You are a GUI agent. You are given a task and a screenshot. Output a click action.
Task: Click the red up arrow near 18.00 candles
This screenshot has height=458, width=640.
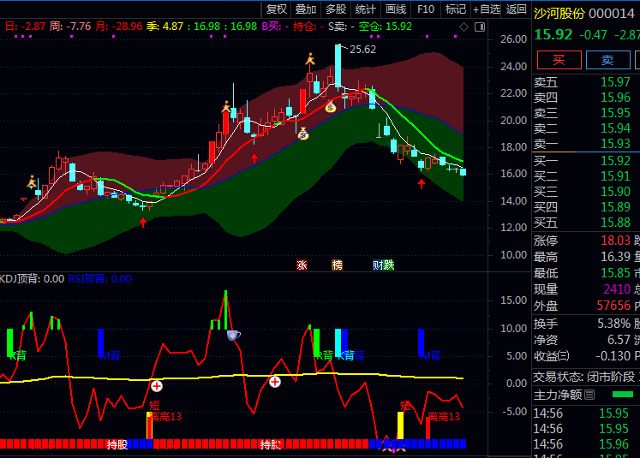click(x=254, y=158)
